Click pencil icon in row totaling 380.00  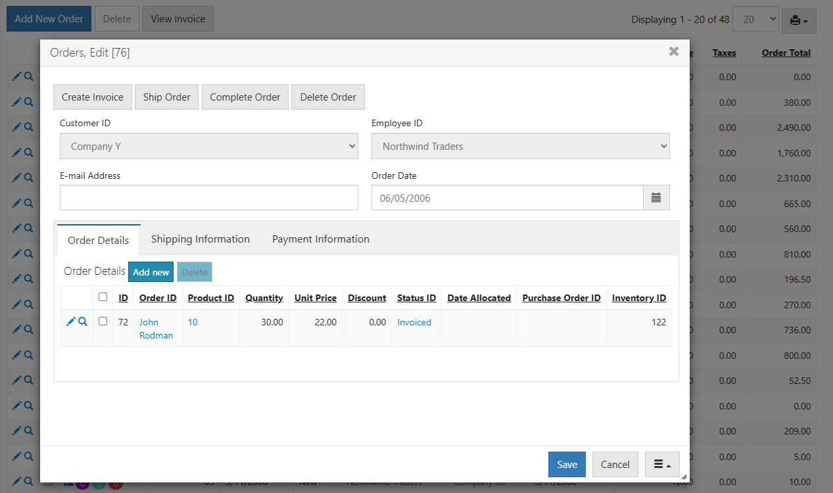click(x=17, y=102)
